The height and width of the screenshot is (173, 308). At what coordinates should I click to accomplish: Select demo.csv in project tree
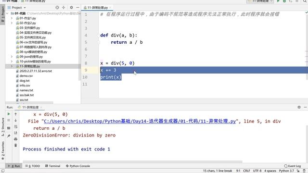(x=26, y=76)
